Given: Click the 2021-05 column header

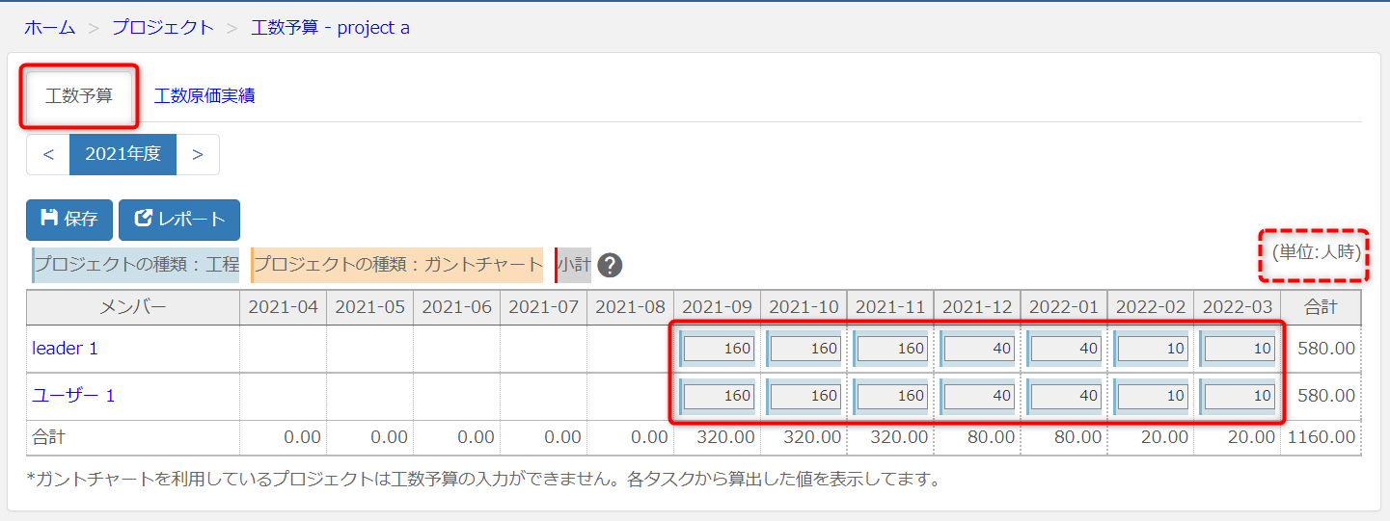Looking at the screenshot, I should [369, 307].
